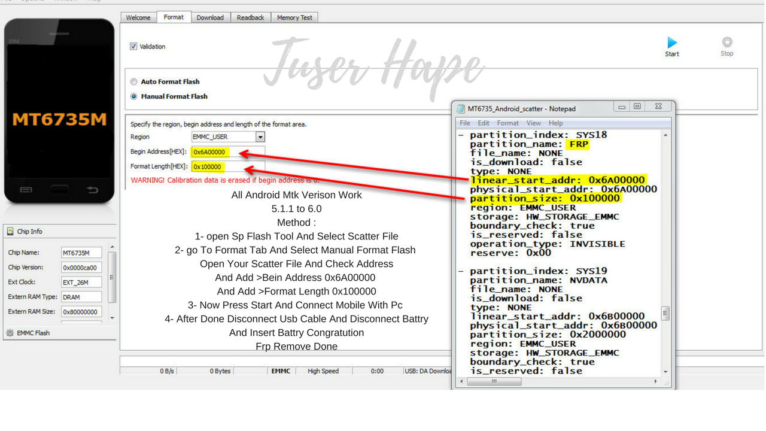Switch to the Format tab in SP Flash Tool

click(x=174, y=17)
